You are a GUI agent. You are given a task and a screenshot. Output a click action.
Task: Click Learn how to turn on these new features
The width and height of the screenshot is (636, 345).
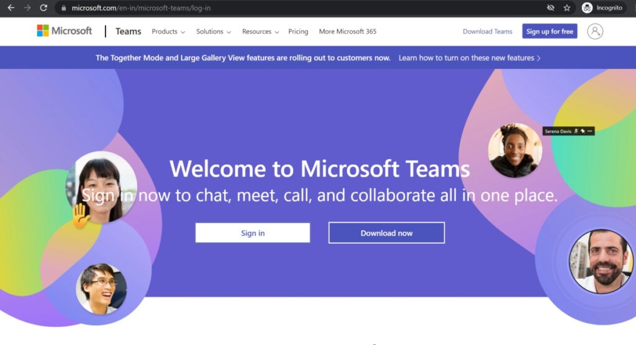coord(470,58)
